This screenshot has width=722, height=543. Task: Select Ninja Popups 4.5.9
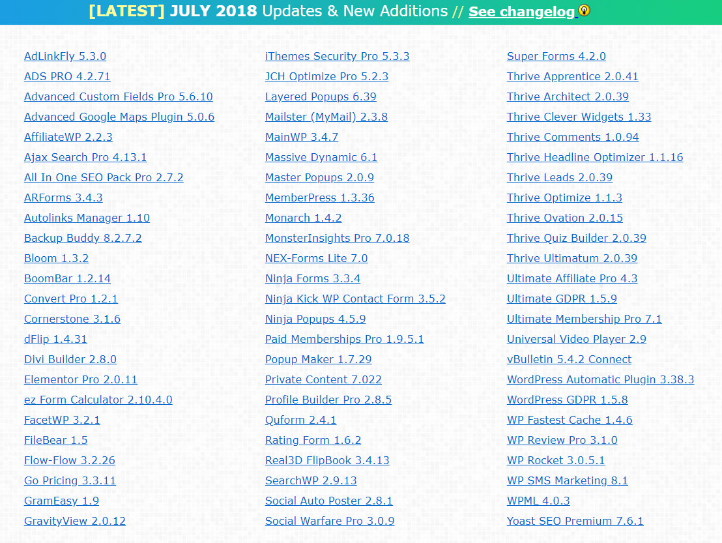point(315,319)
